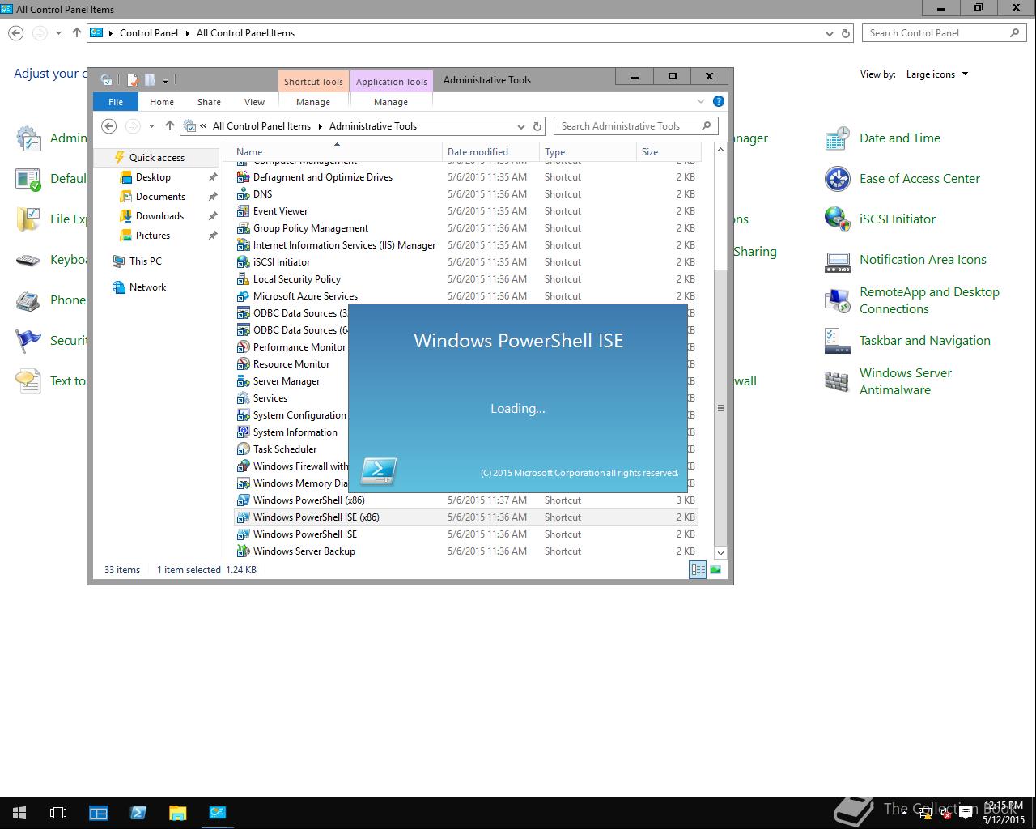The height and width of the screenshot is (829, 1036).
Task: Open Windows Server Antimalware icon
Action: [837, 381]
